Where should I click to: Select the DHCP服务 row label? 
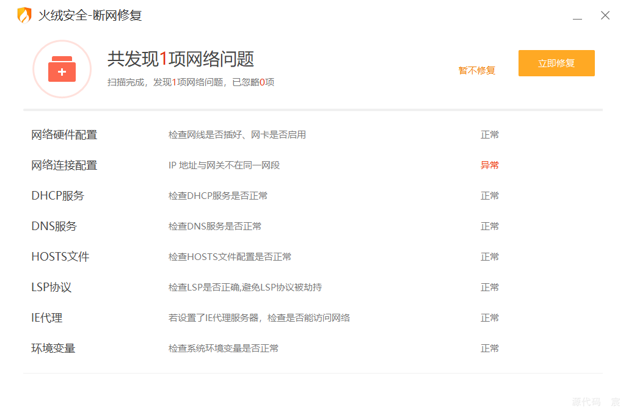(58, 196)
